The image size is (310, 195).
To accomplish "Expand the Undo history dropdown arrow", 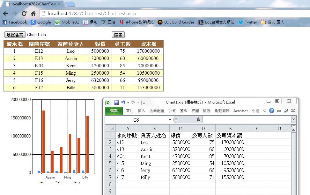I will (x=128, y=103).
